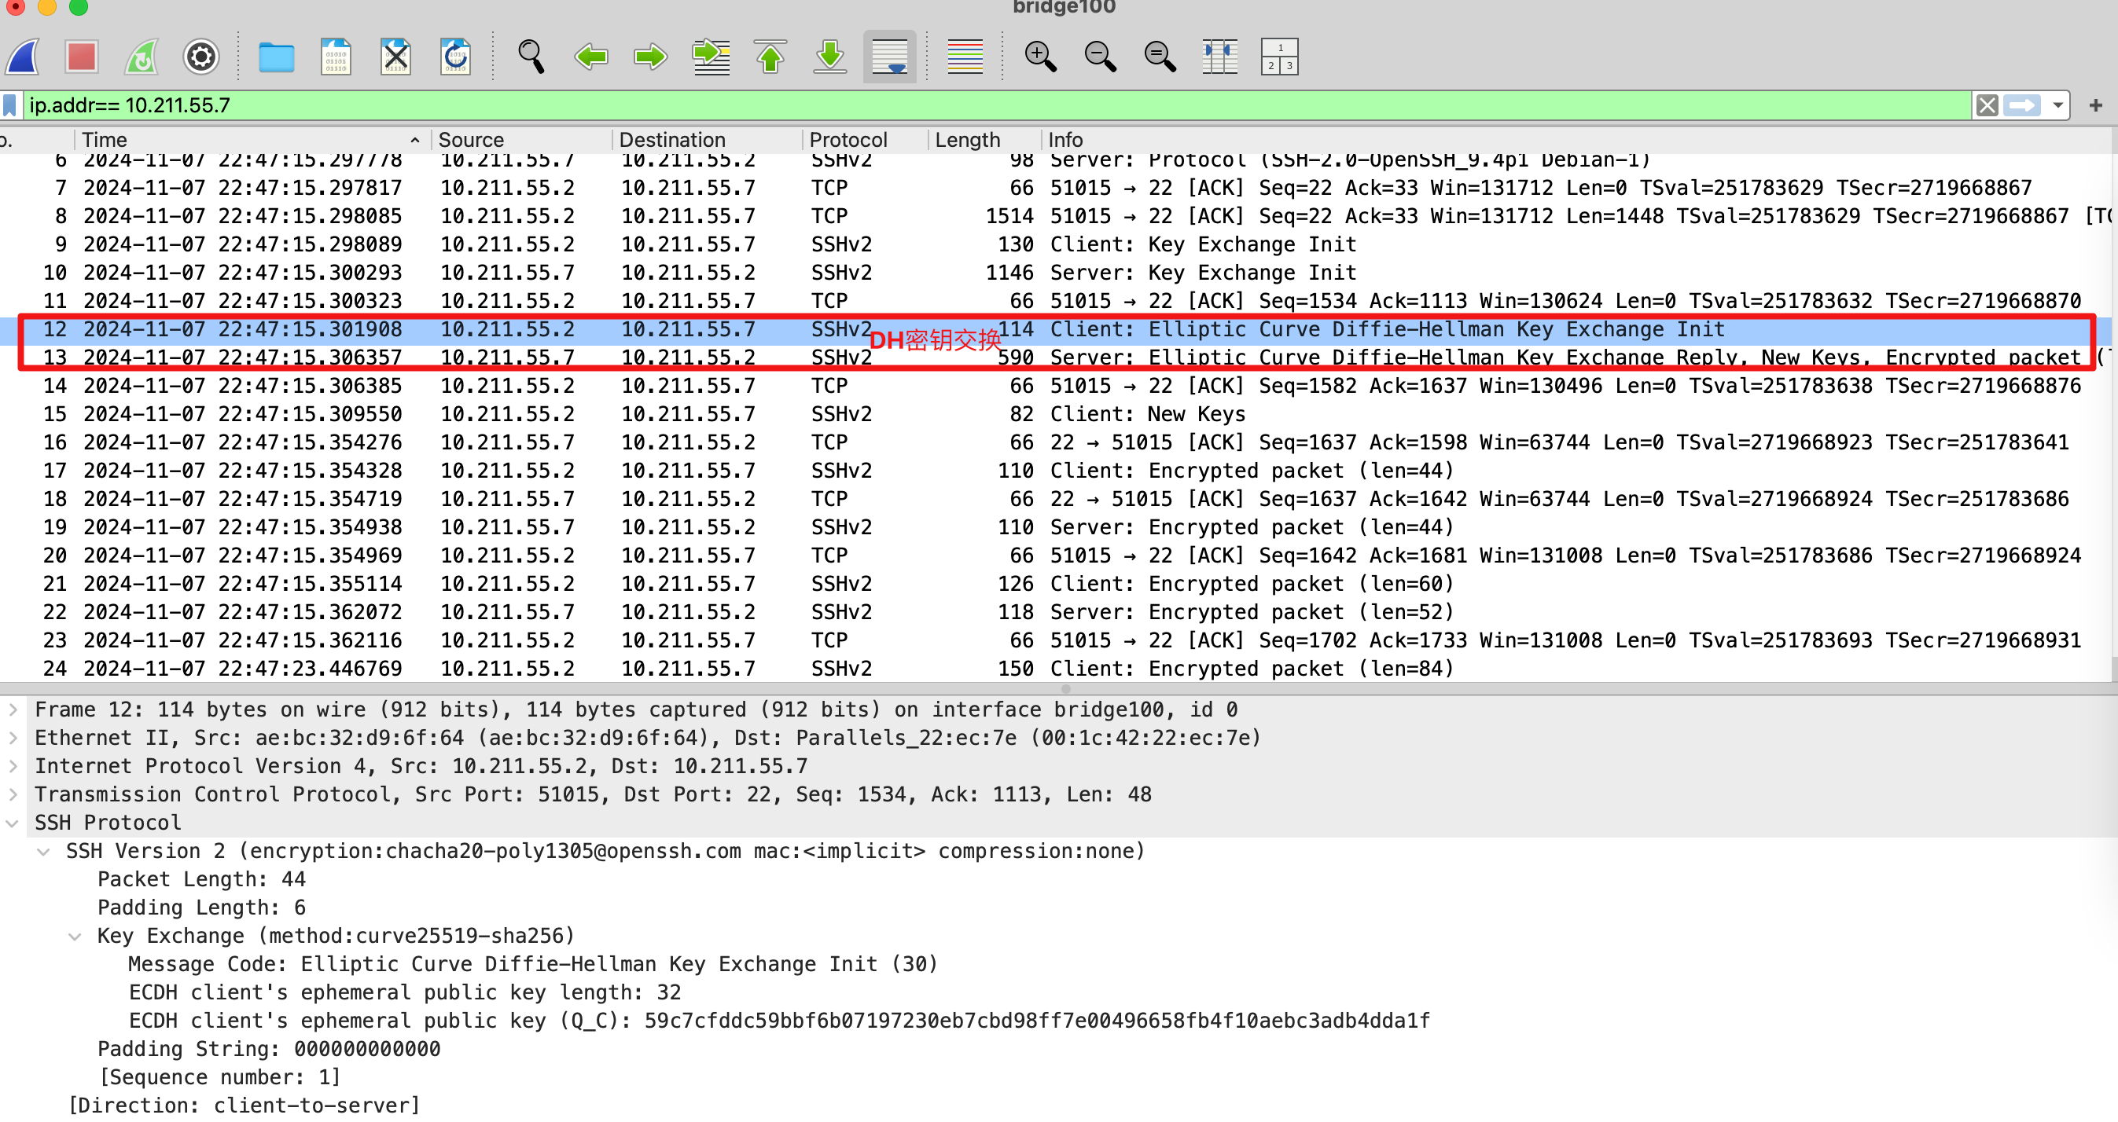Screen dimensions: 2118x1122
Task: Jump to the first packet
Action: tap(770, 57)
